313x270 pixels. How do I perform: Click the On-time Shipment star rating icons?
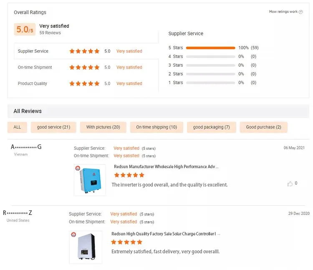[84, 68]
